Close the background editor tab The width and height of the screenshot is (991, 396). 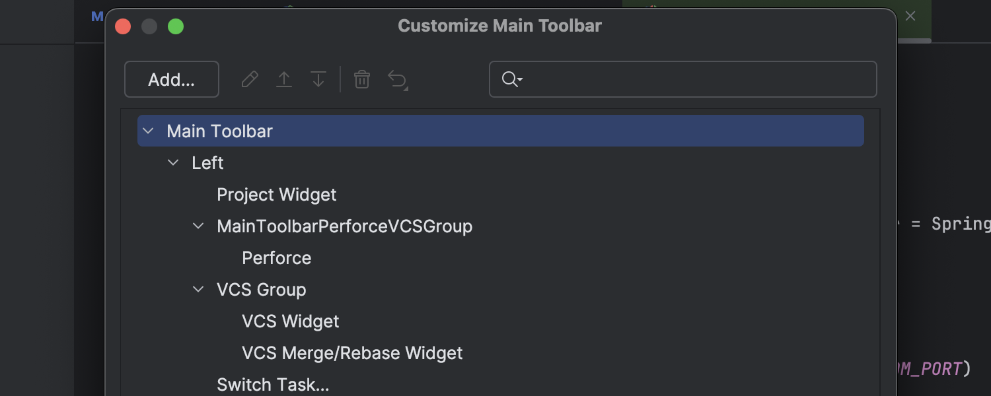(910, 16)
